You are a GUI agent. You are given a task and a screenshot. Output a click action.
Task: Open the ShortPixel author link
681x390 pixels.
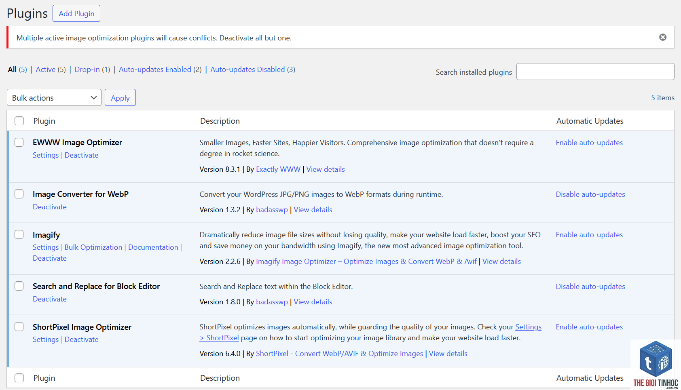pyautogui.click(x=339, y=354)
